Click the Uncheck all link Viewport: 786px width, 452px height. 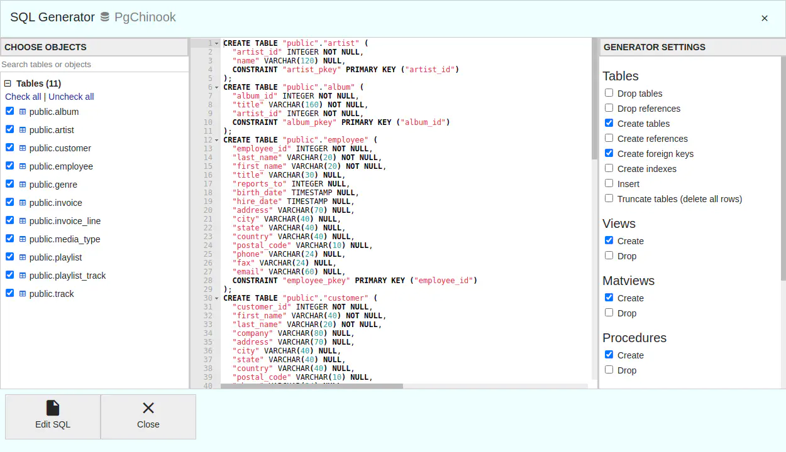tap(71, 97)
